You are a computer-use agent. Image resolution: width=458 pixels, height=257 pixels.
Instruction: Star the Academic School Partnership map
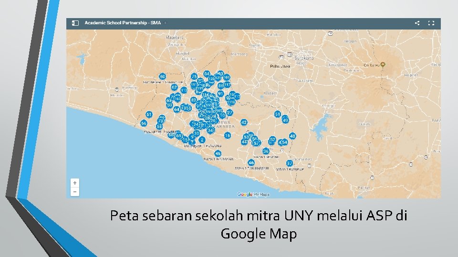(166, 23)
